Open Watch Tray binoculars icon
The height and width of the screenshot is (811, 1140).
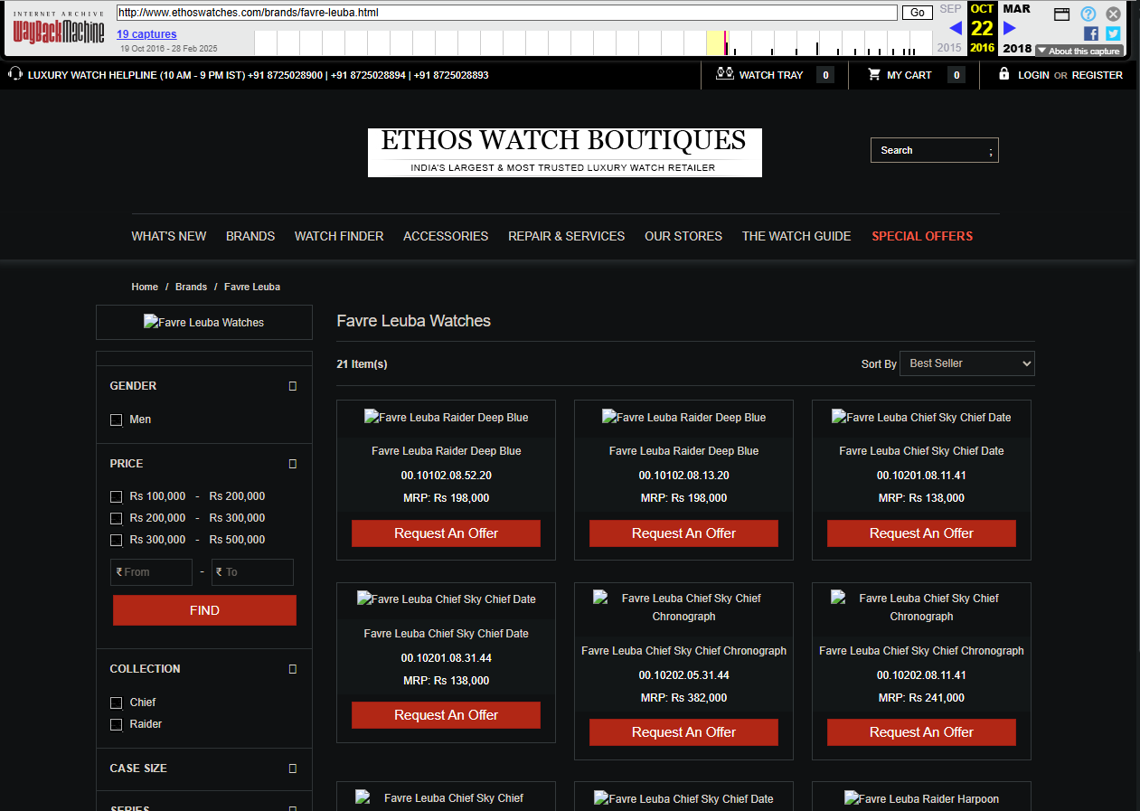(x=724, y=74)
